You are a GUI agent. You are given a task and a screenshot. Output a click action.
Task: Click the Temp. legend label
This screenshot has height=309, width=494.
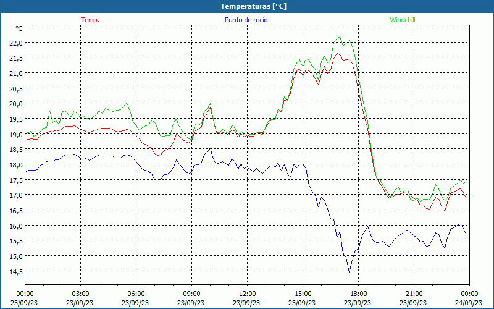pyautogui.click(x=90, y=20)
